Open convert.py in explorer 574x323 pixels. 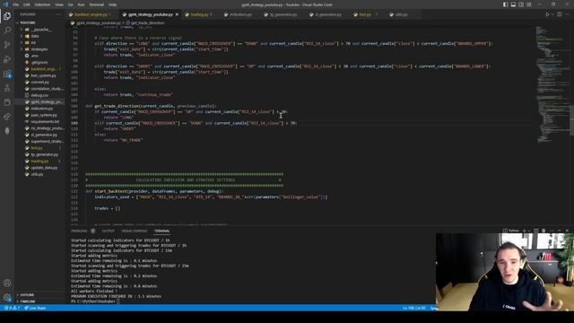click(x=39, y=82)
